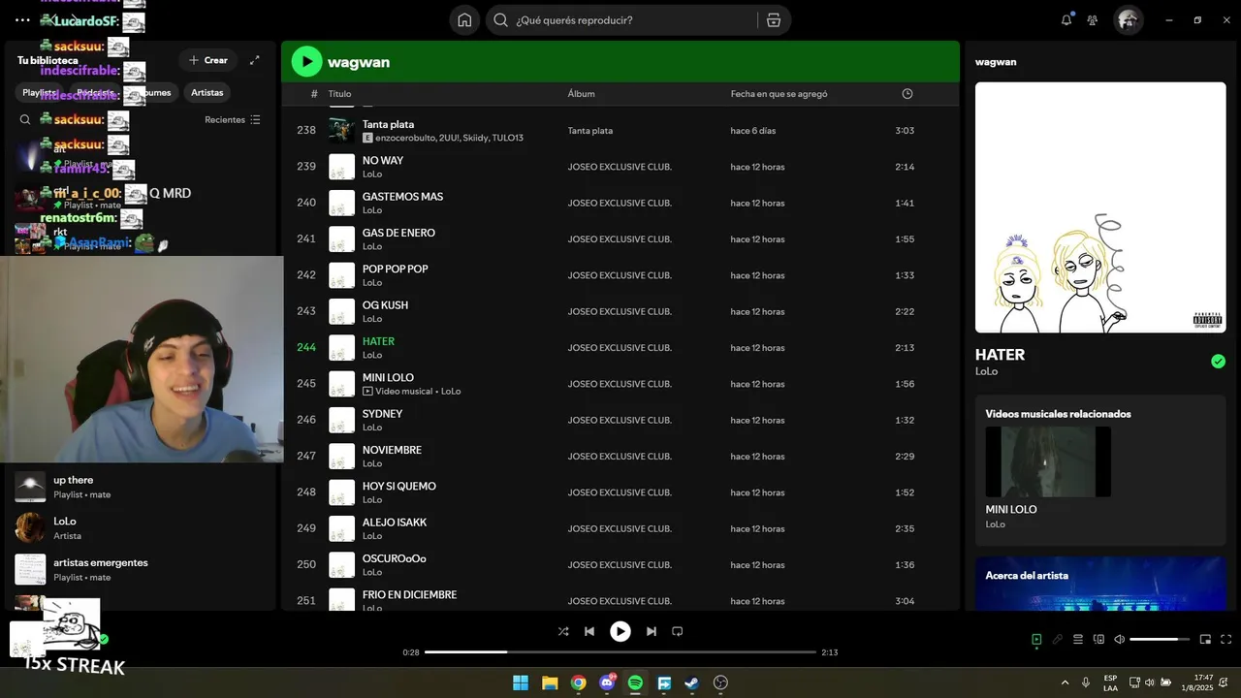Open Connect to a device icon

1098,639
